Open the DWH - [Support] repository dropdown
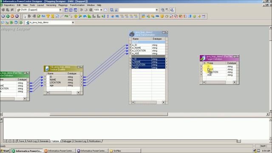The image size is (272, 153). click(x=60, y=10)
